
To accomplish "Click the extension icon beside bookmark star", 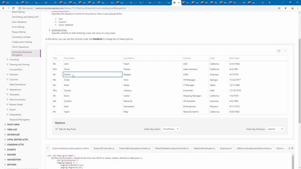I will [285, 8].
